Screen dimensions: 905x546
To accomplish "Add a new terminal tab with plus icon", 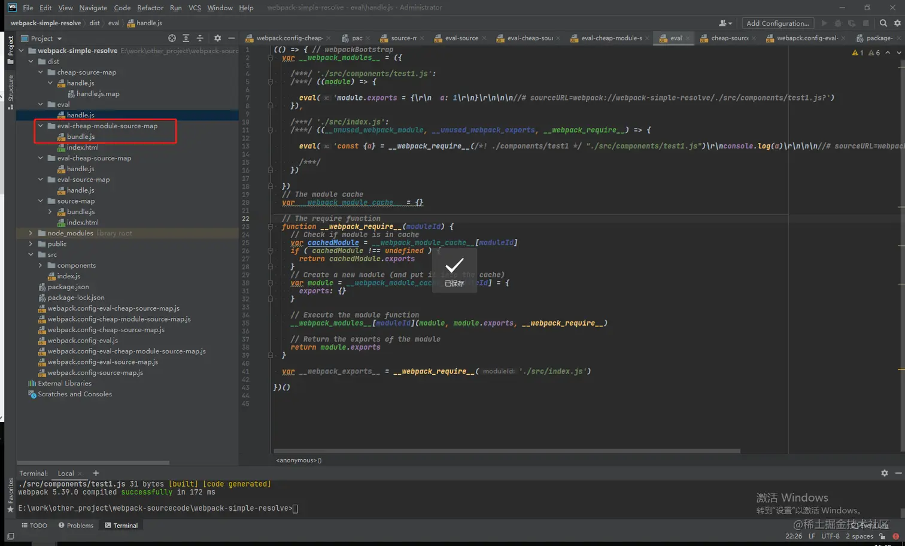I will click(x=96, y=474).
